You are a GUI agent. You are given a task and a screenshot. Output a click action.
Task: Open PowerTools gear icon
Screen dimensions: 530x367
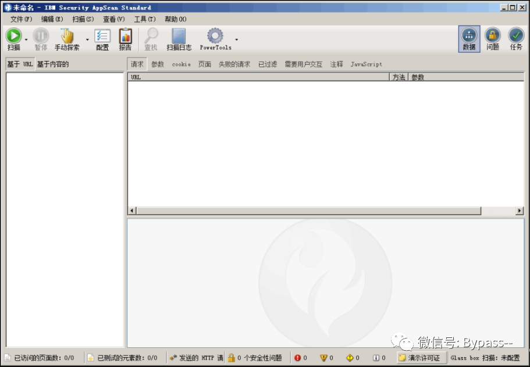pos(215,35)
